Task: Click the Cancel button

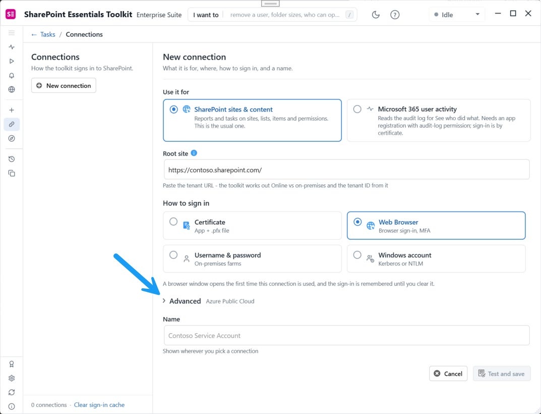Action: pyautogui.click(x=448, y=374)
